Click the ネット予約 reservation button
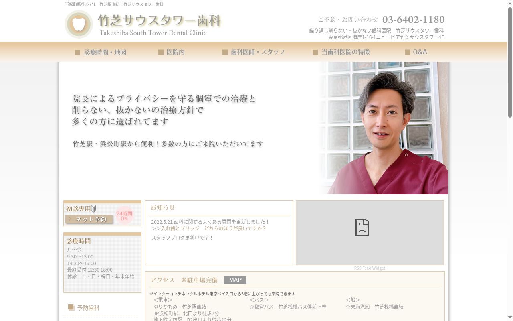This screenshot has width=513, height=321. coord(89,219)
